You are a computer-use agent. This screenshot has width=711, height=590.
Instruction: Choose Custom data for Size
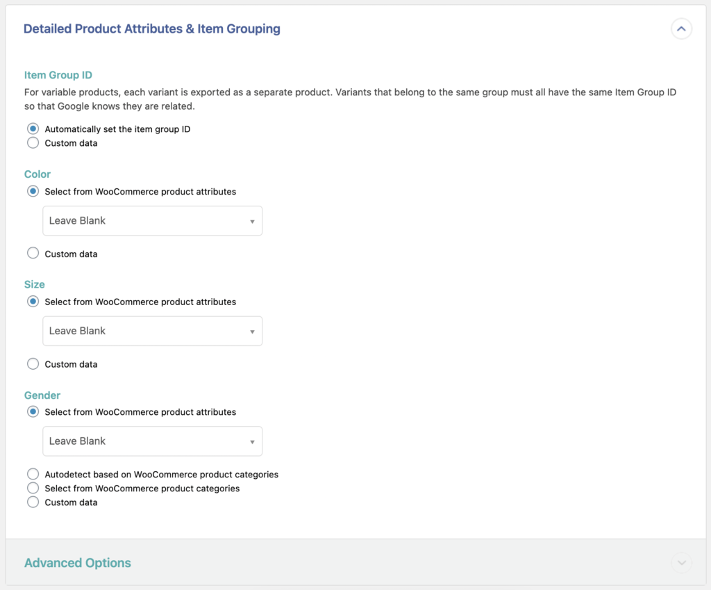[33, 363]
